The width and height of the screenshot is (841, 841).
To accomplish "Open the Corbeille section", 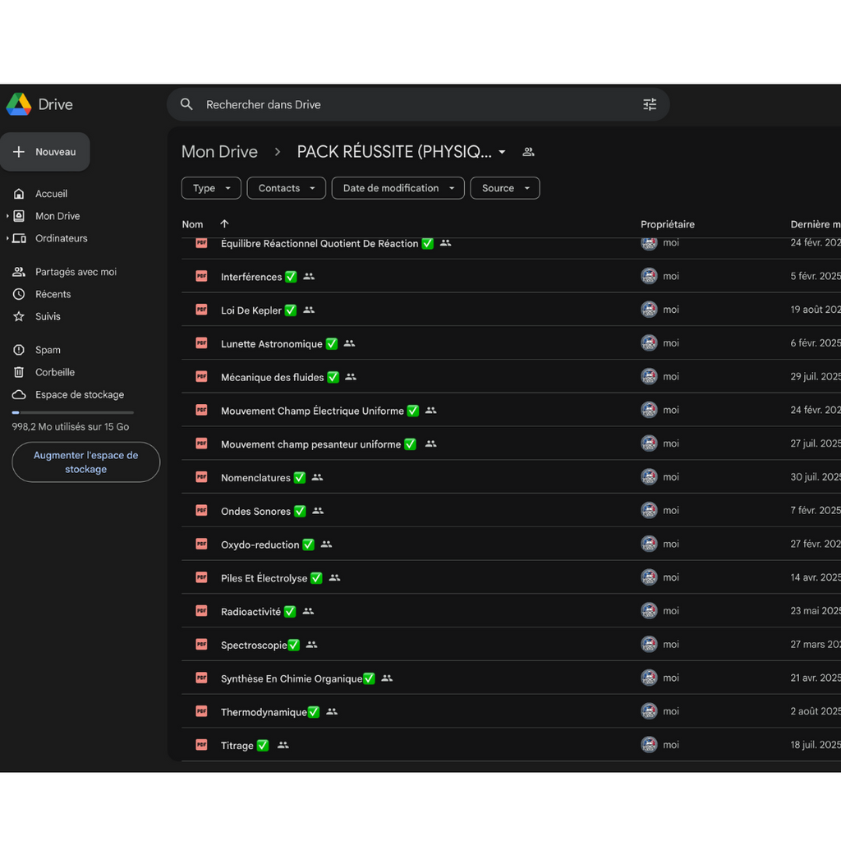I will click(54, 372).
